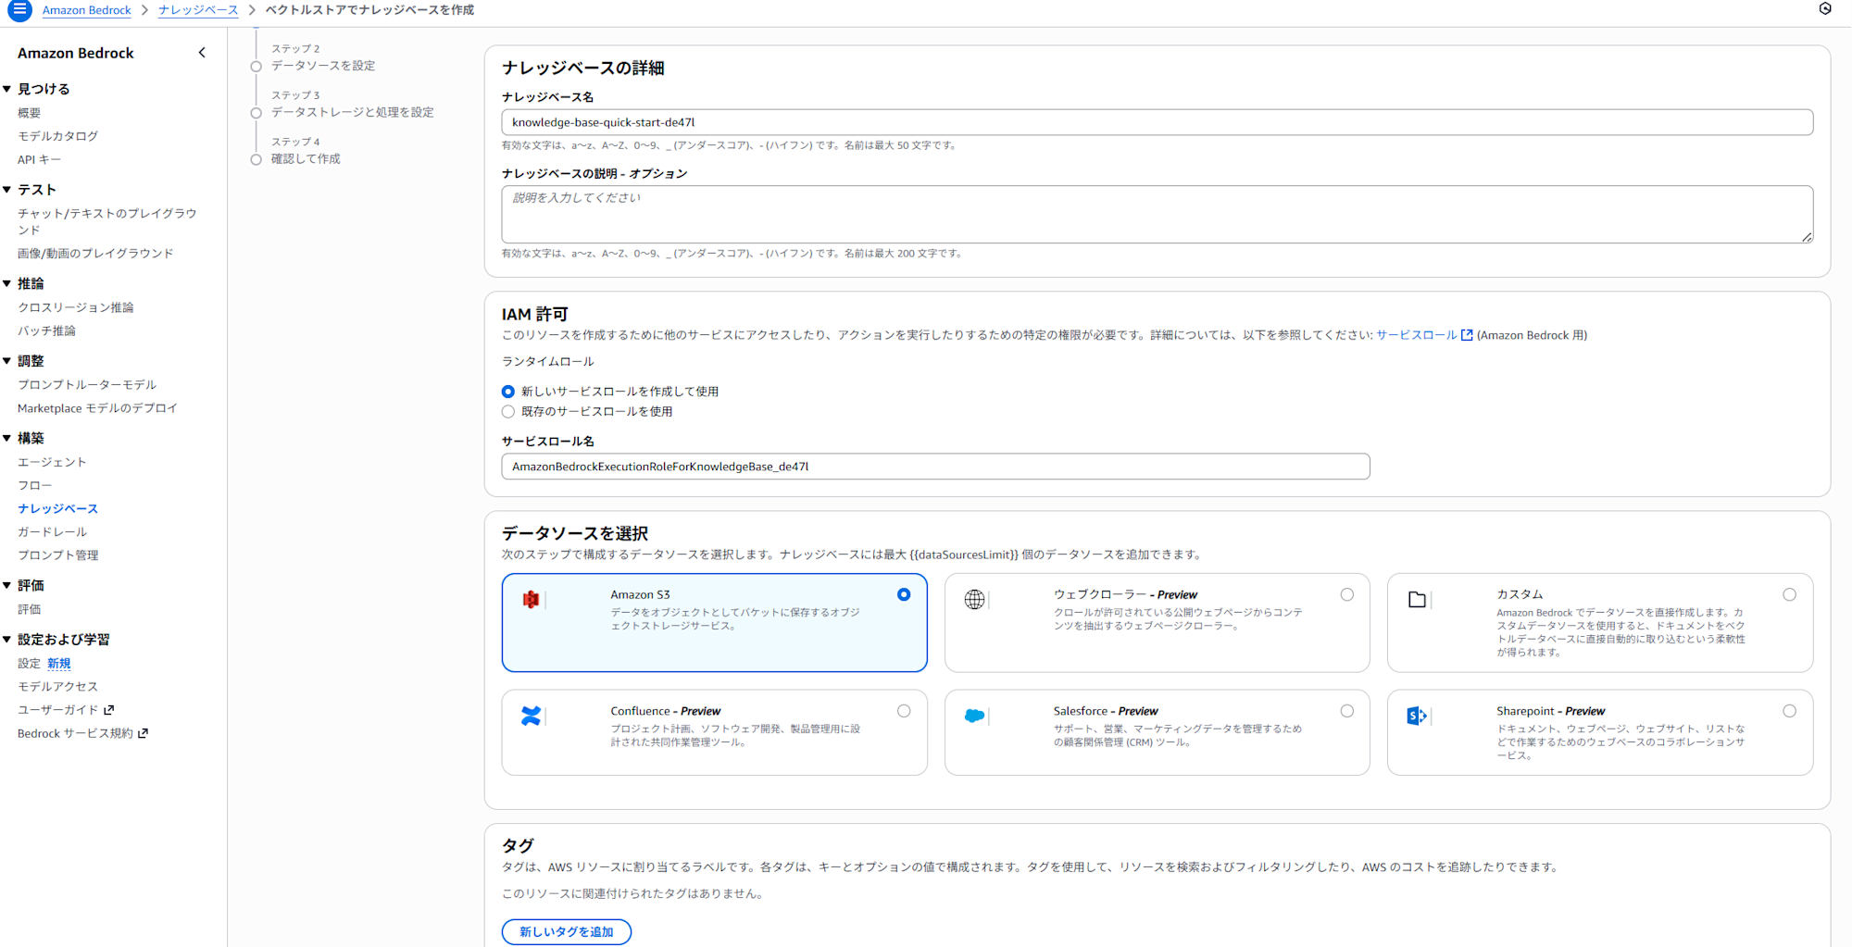Viewport: 1852px width, 947px height.
Task: Select ウェブクローラー as the data source
Action: coord(1347,594)
